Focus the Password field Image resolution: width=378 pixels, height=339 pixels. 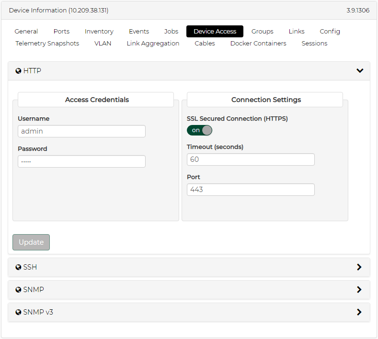81,161
